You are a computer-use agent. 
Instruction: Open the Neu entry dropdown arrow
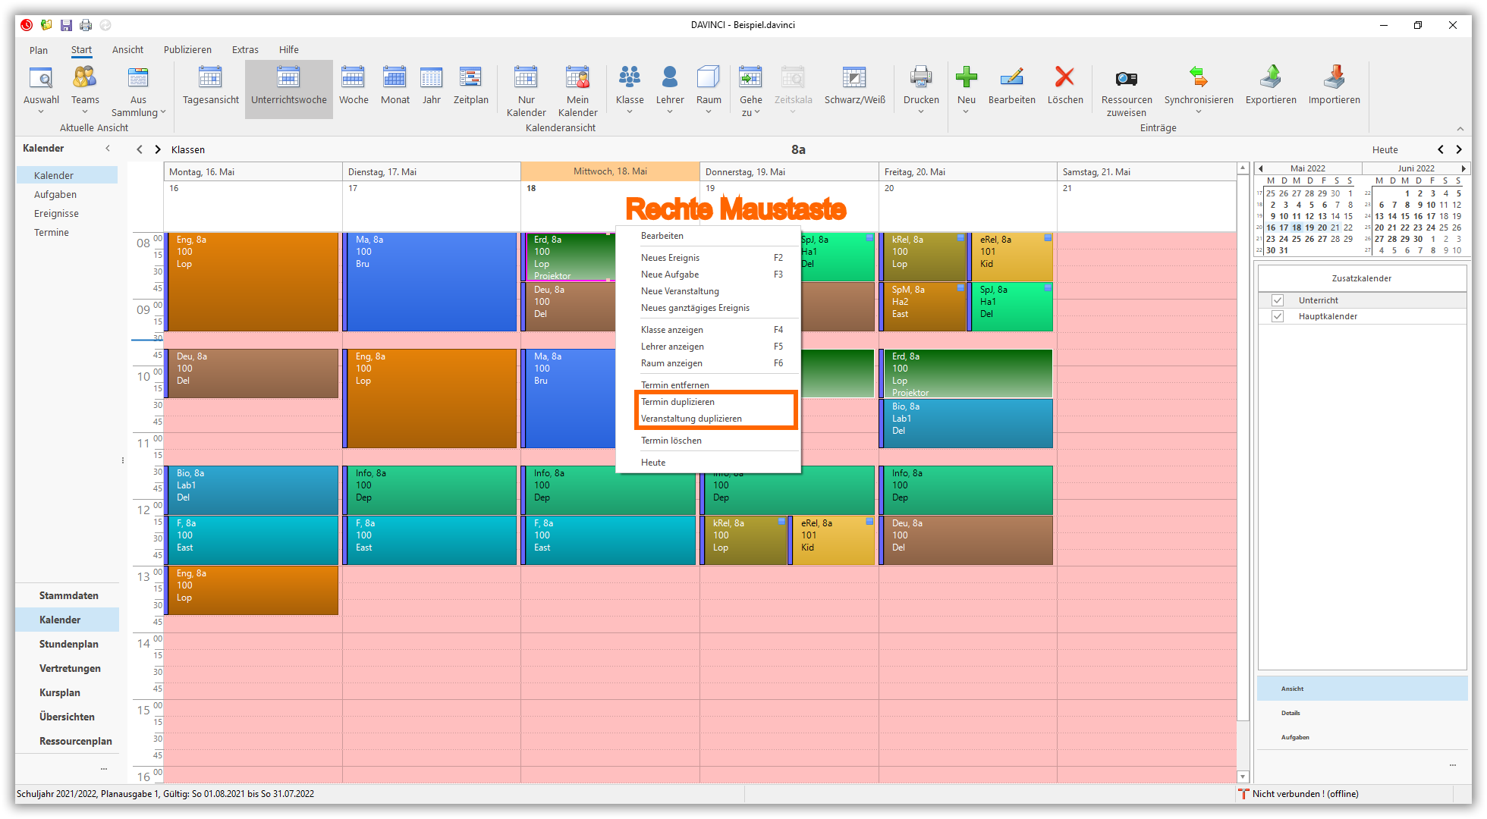pos(966,112)
